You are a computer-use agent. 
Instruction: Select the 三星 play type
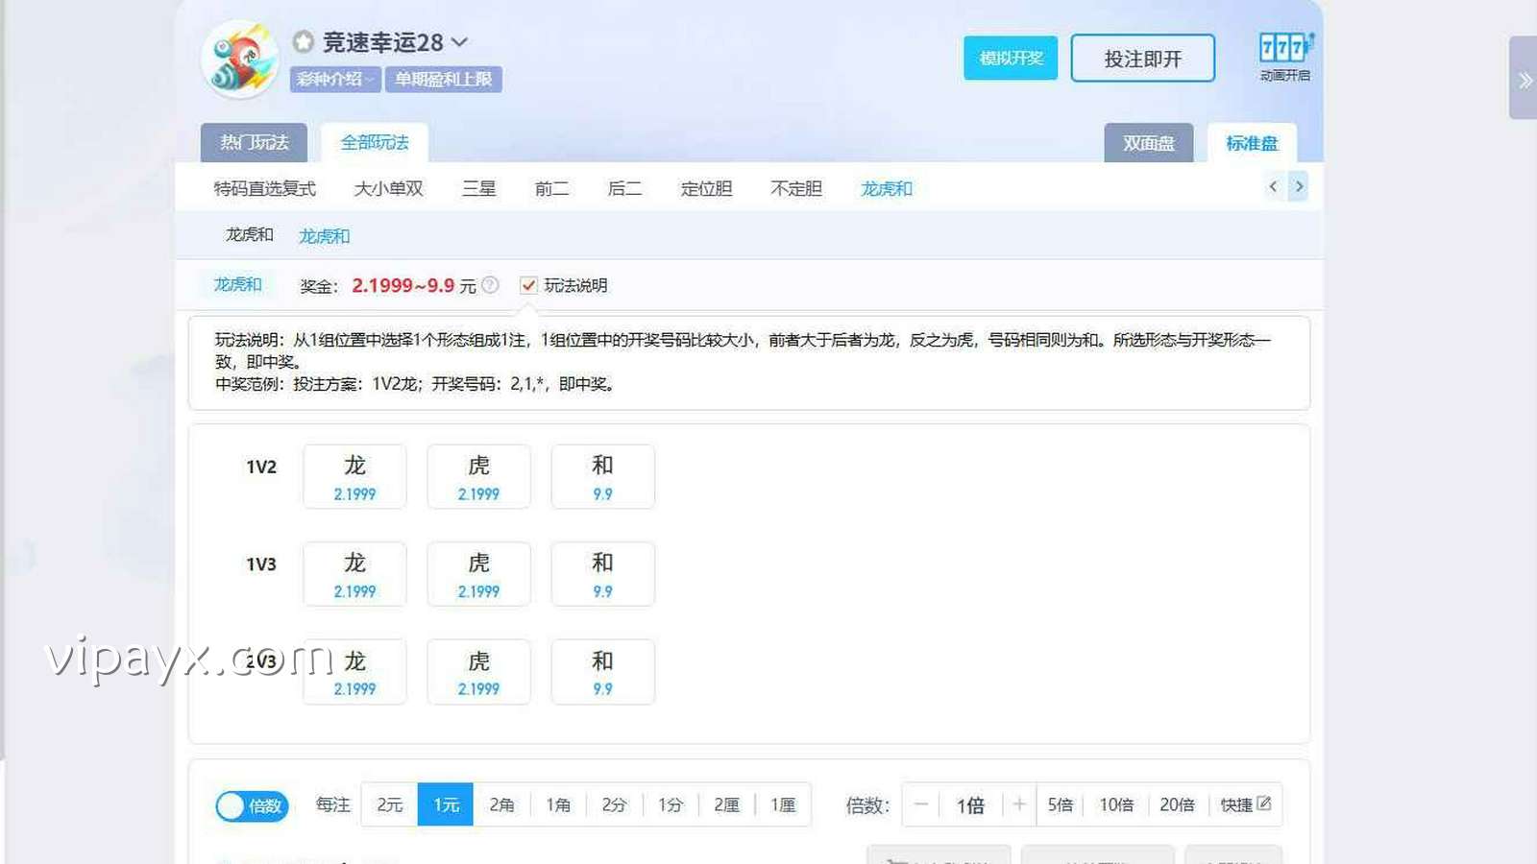click(478, 188)
